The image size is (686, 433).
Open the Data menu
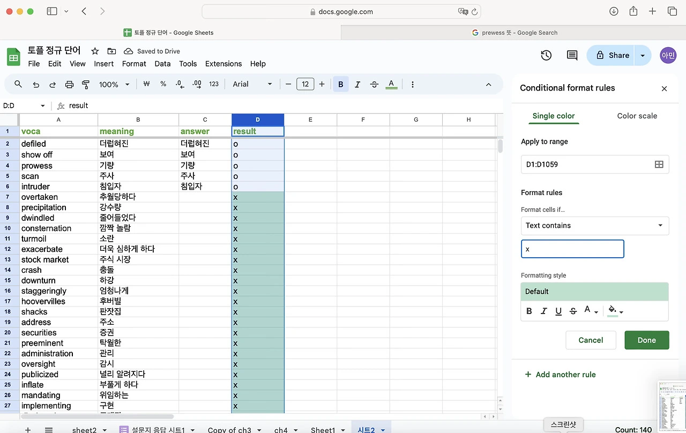click(x=162, y=64)
